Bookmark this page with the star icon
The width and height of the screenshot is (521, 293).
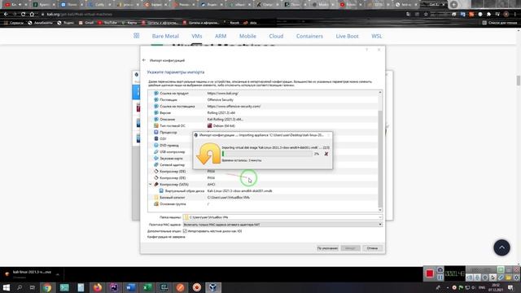pyautogui.click(x=426, y=15)
